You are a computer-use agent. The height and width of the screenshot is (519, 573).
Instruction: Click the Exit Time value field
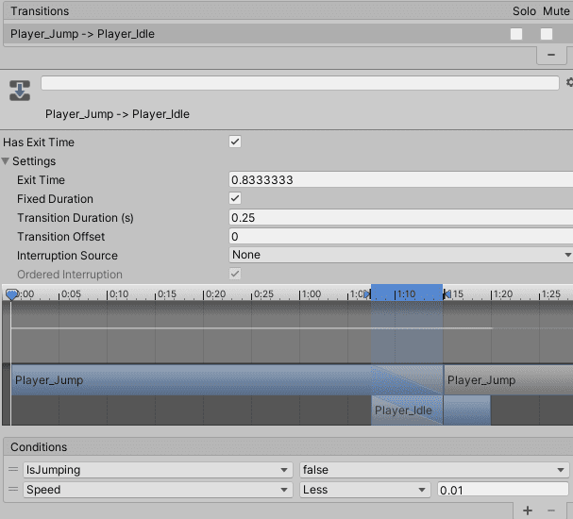pyautogui.click(x=400, y=180)
